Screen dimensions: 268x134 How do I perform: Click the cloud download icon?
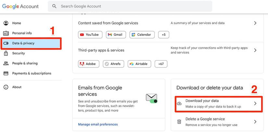179,104
